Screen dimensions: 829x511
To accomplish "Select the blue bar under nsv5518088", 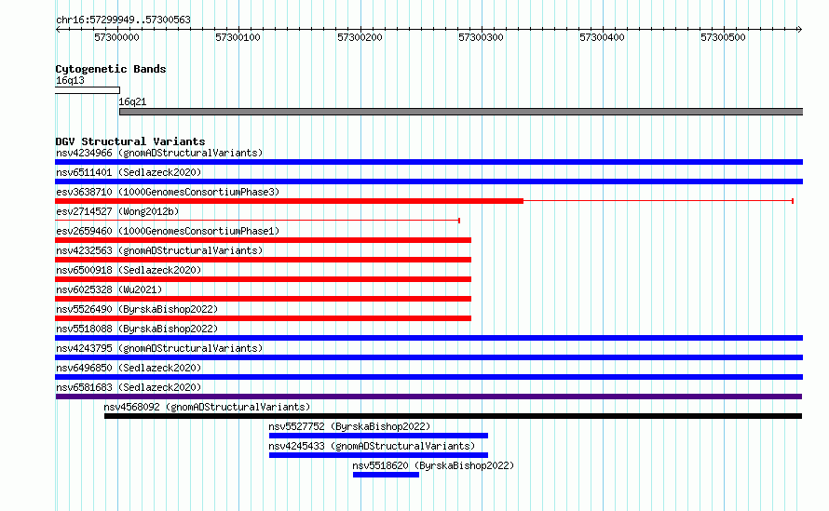I will pos(428,338).
